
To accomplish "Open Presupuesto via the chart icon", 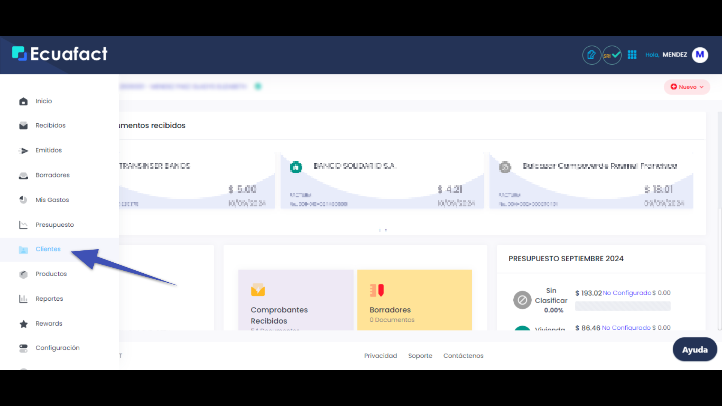I will [23, 224].
